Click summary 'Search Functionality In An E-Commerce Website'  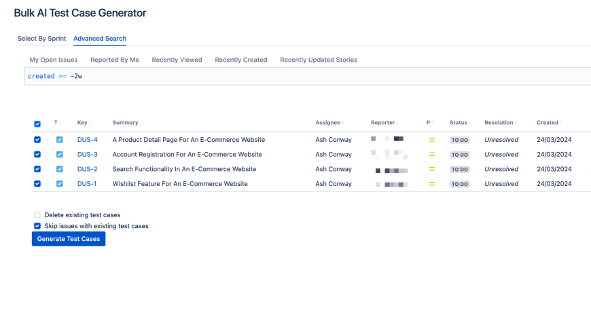pos(184,169)
